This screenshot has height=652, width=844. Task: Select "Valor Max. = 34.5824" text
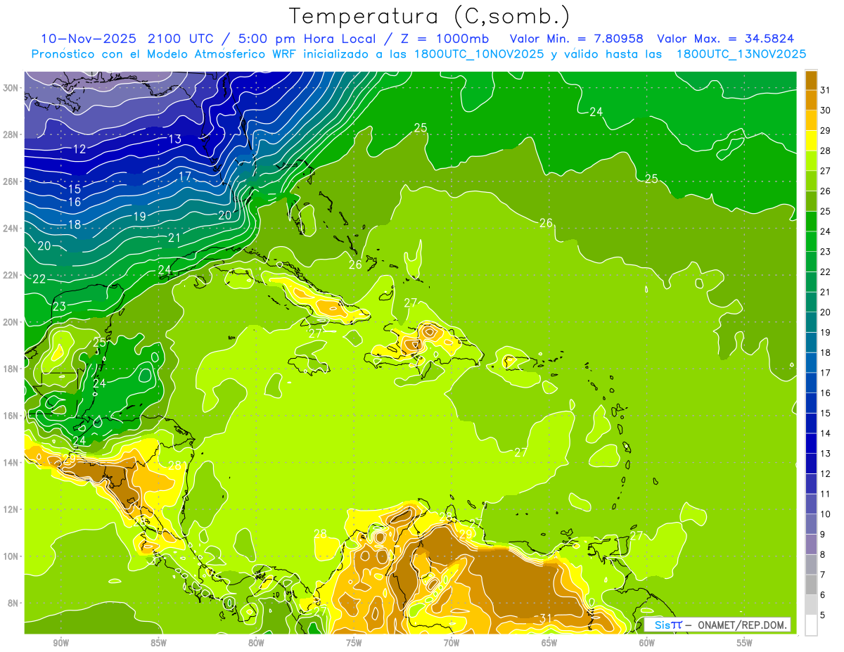coord(726,39)
